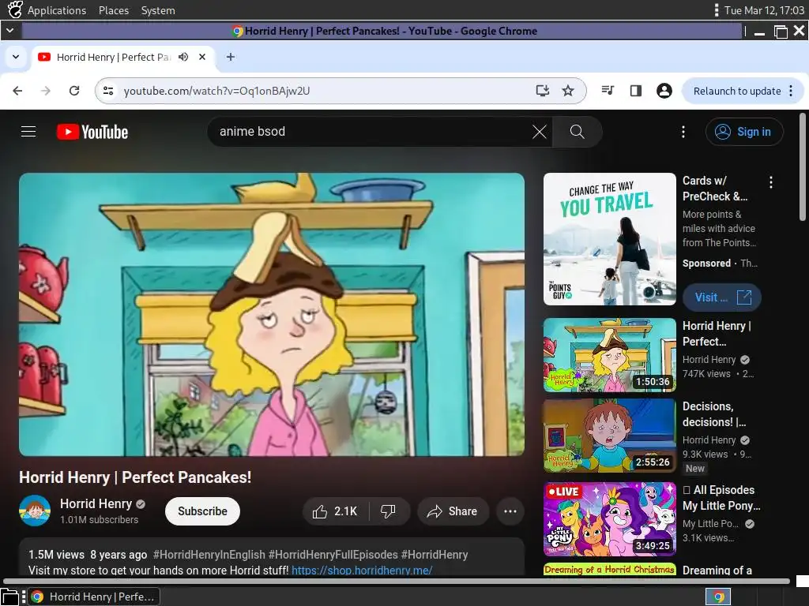Select the Horrid Henry browser tab

pos(122,57)
